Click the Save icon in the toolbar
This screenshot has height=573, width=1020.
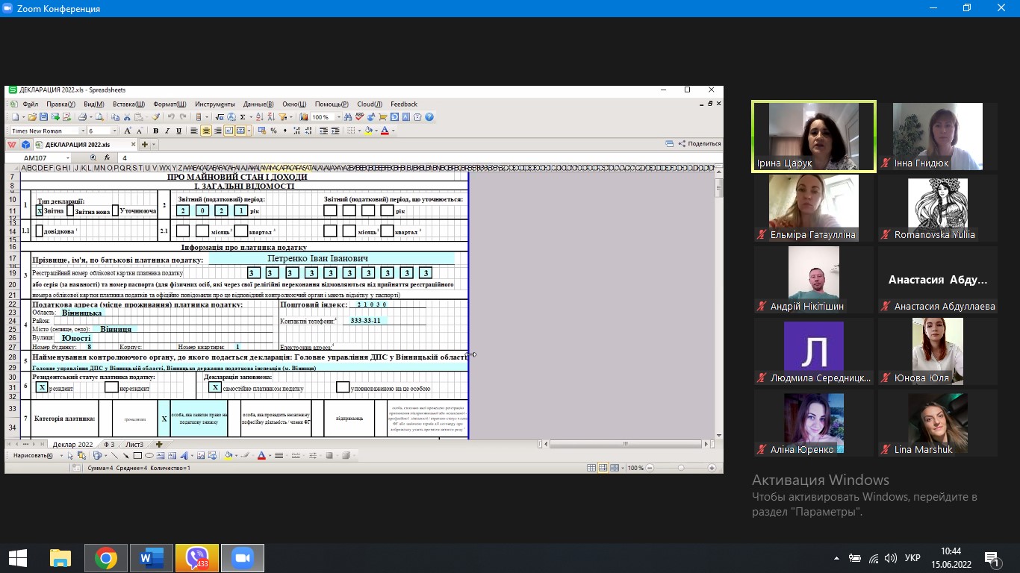click(44, 117)
